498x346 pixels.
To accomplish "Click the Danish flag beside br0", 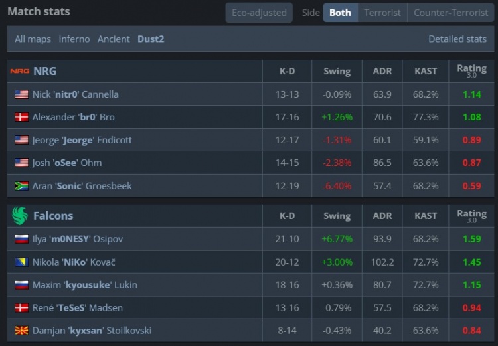I will 21,117.
